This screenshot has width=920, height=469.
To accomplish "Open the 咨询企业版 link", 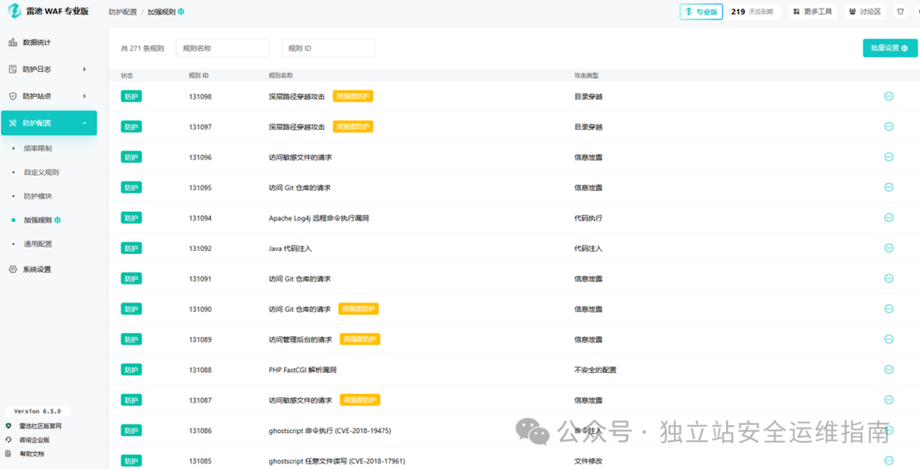I will click(34, 439).
